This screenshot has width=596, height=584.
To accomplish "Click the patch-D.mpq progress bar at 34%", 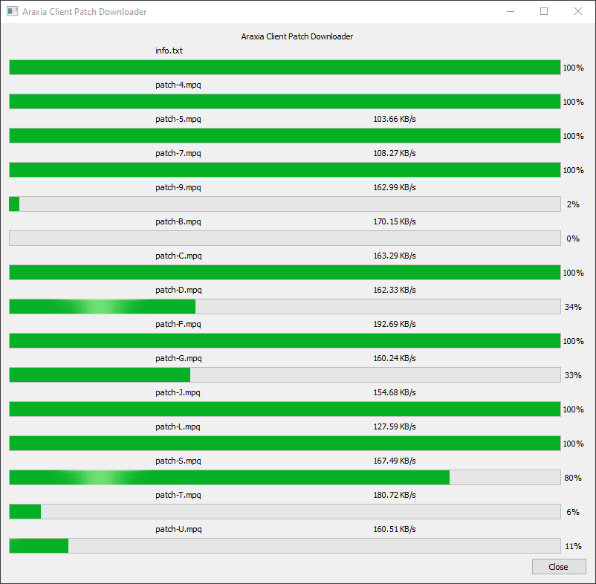I will (285, 307).
